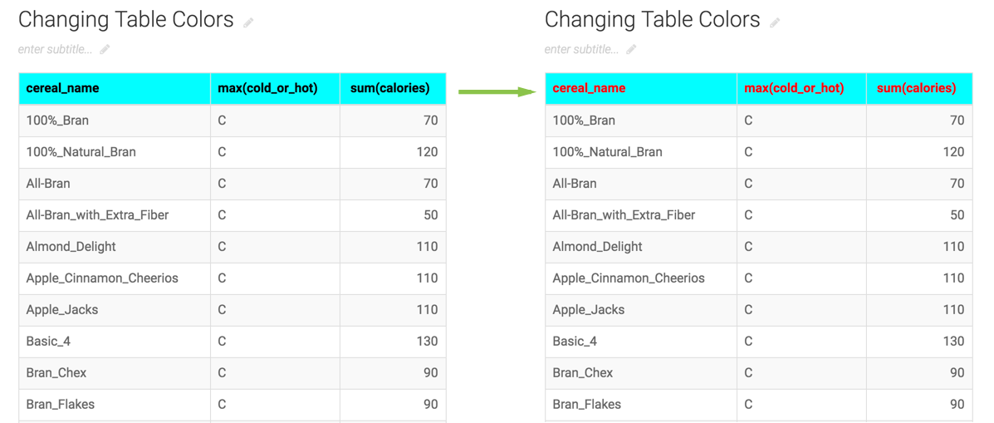Click pencil icon beside right Changing Table Colors title
994x423 pixels.
pyautogui.click(x=775, y=23)
